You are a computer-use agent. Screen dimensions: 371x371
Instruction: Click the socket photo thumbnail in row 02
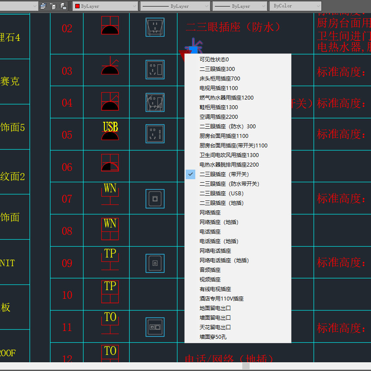click(x=155, y=27)
